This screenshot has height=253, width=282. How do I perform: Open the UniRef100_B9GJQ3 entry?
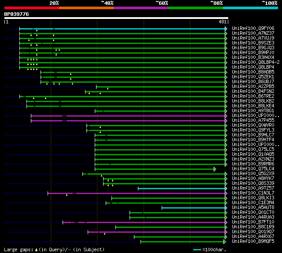point(253,48)
